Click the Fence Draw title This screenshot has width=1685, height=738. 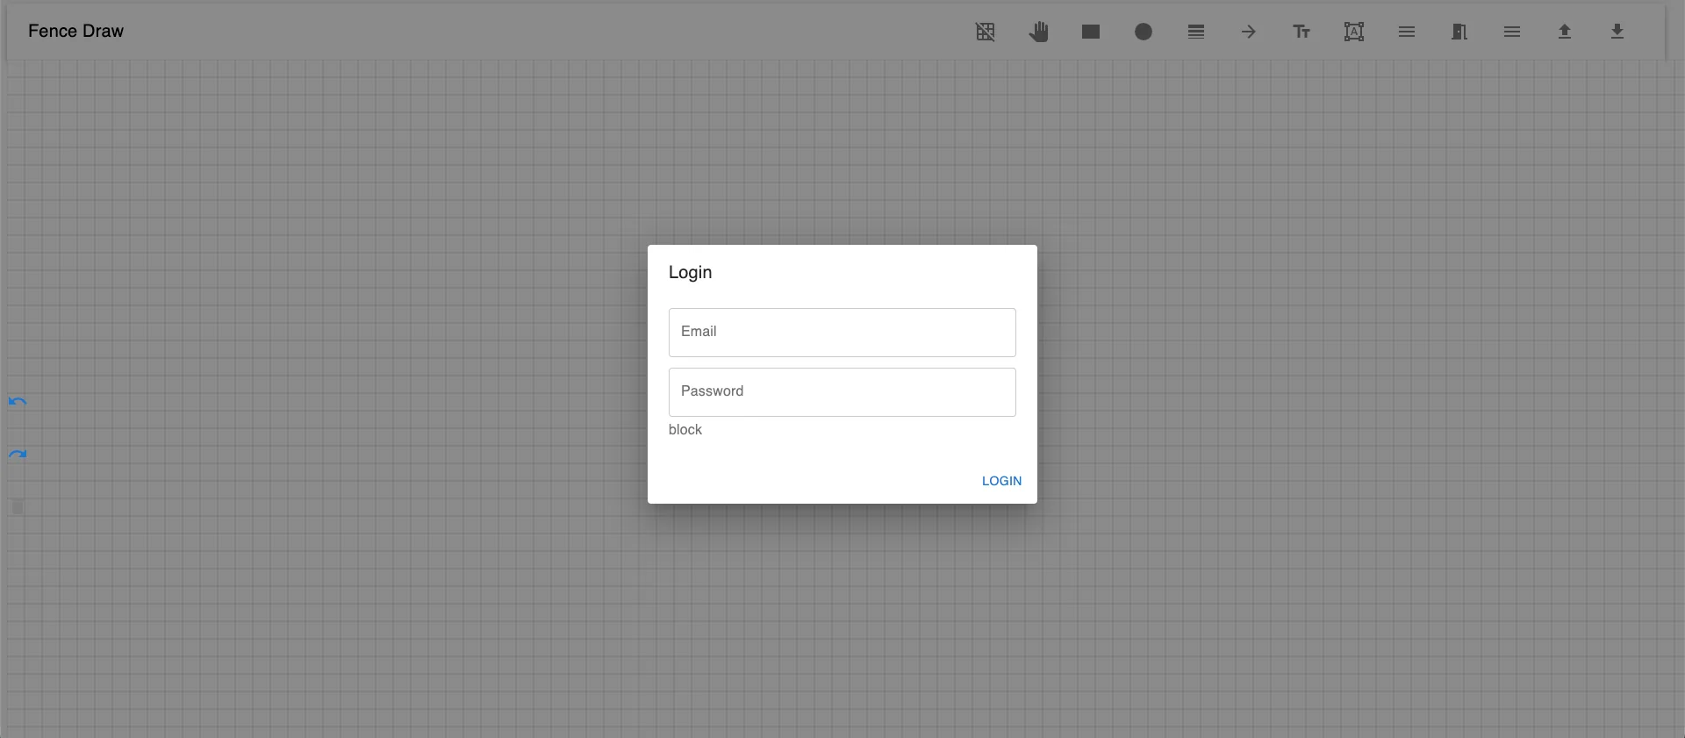coord(75,31)
